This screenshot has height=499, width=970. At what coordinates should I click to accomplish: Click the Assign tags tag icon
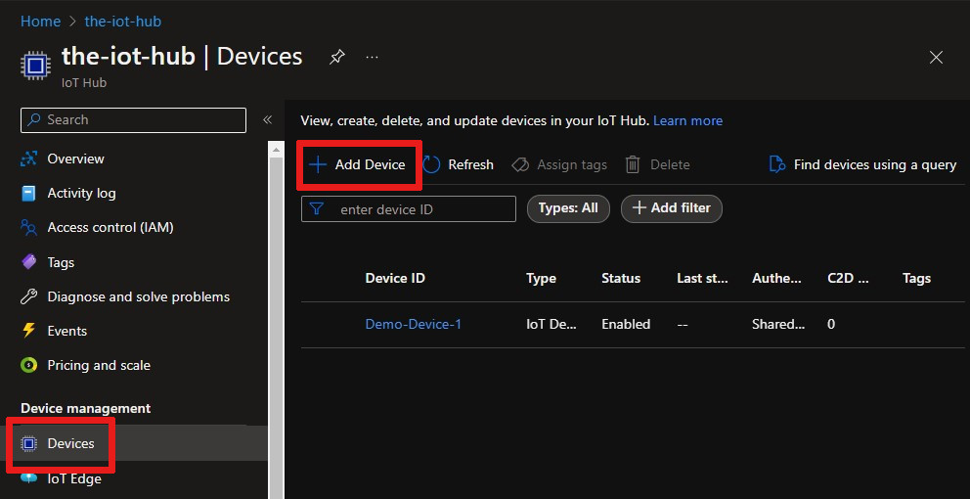[520, 164]
